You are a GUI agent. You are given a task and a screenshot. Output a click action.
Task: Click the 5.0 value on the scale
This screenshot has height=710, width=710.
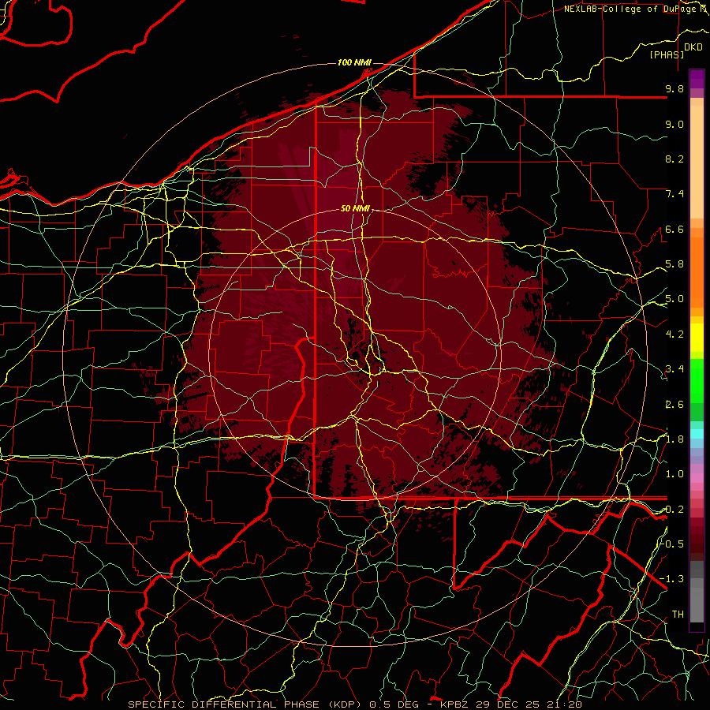point(674,299)
